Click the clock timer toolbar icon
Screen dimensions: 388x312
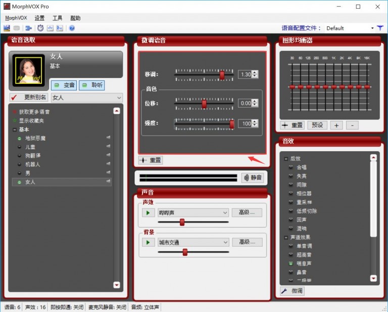click(x=40, y=28)
